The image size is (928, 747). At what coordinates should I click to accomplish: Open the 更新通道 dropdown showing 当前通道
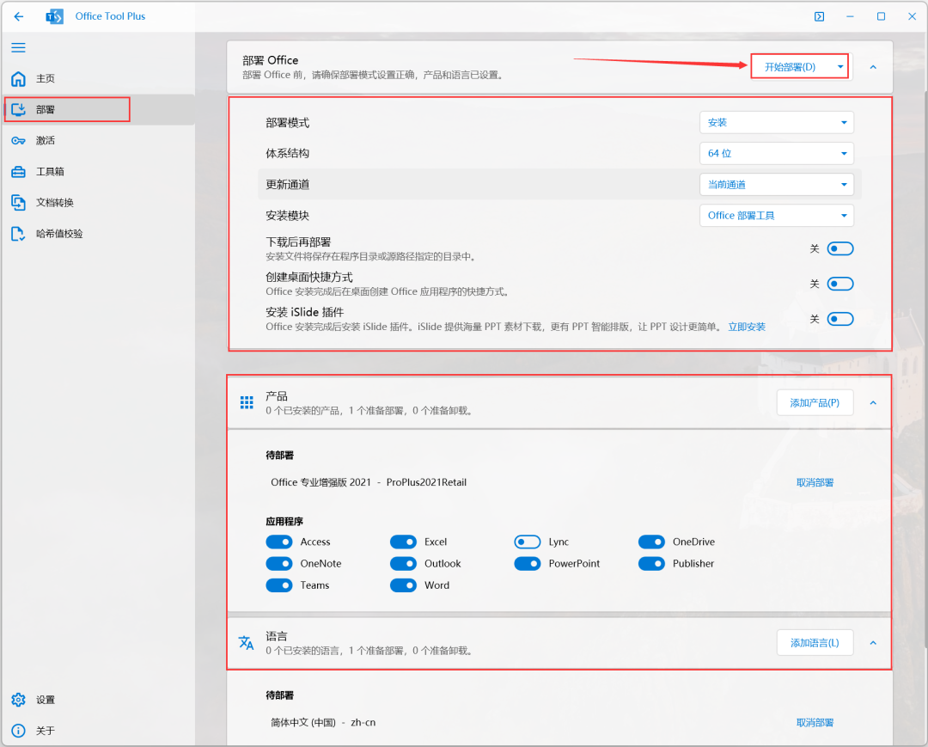[777, 185]
